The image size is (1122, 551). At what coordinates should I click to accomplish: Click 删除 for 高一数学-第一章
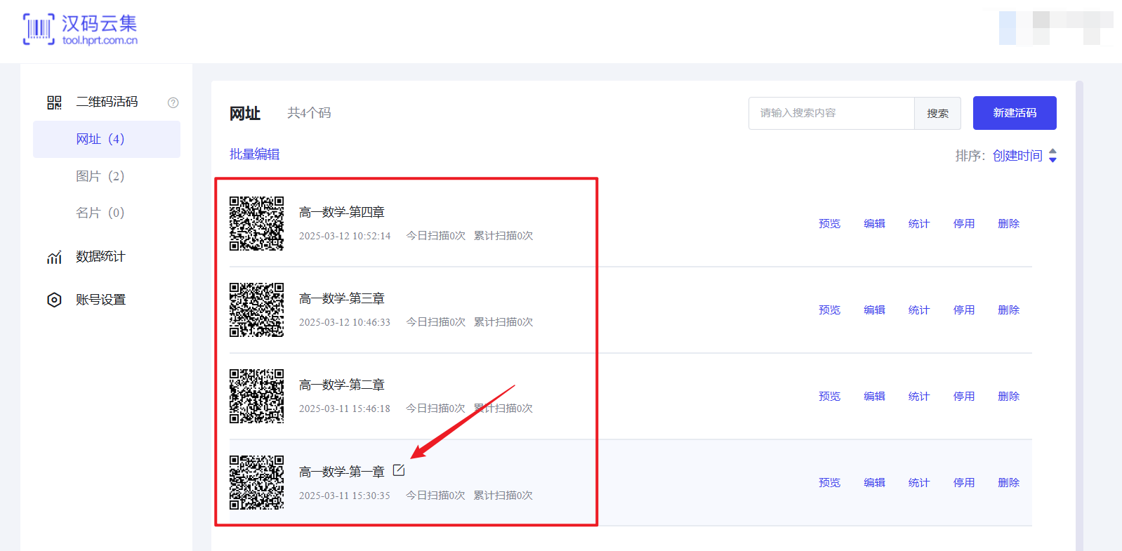(x=1009, y=483)
